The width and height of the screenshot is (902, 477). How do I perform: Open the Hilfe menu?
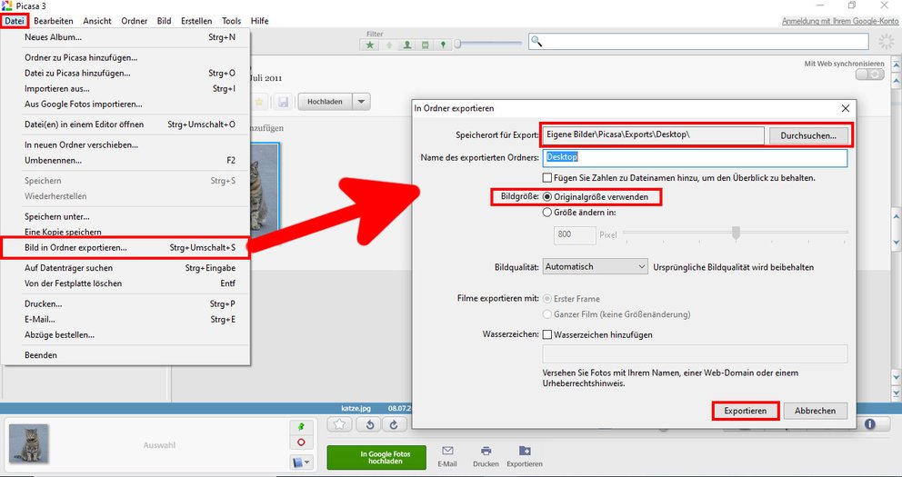[259, 21]
